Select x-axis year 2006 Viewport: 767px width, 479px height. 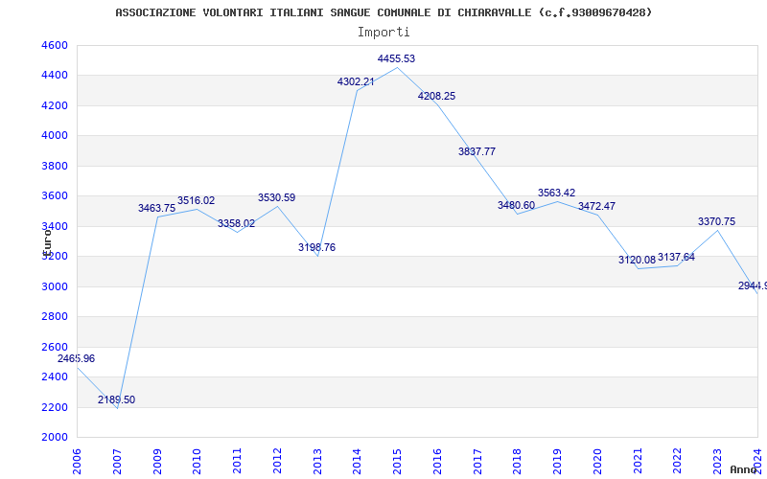(x=77, y=461)
